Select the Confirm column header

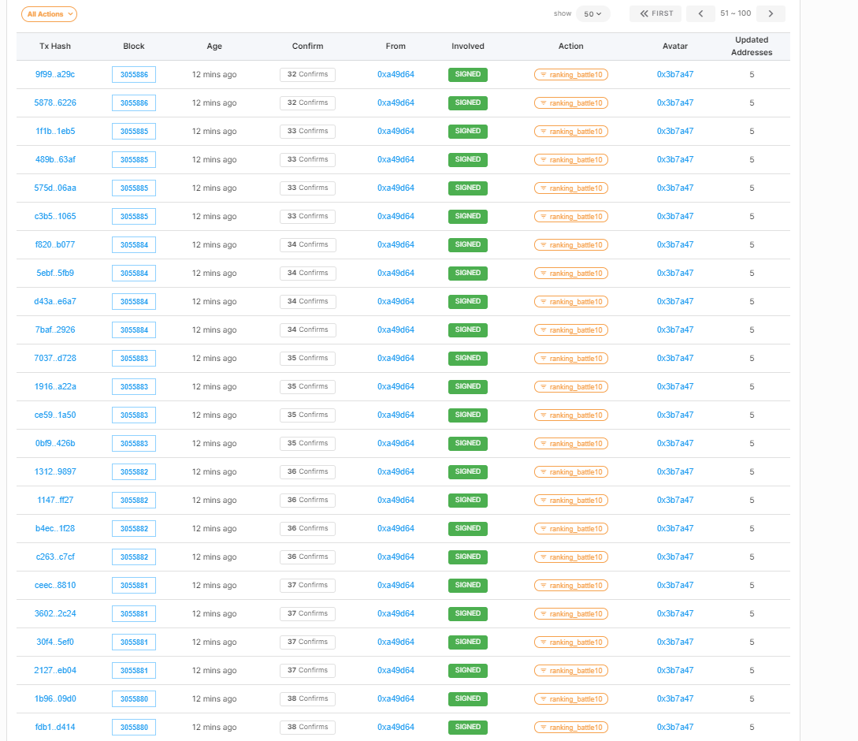click(x=307, y=46)
